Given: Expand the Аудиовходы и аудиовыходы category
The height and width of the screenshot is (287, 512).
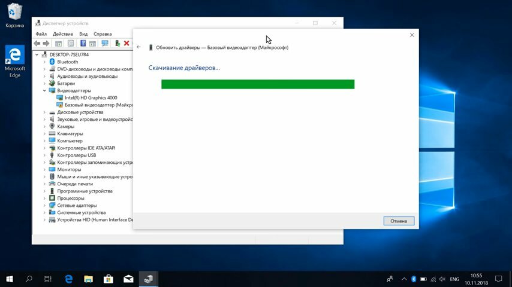Looking at the screenshot, I should (x=44, y=76).
